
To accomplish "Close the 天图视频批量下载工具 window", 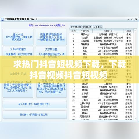I will click(136, 19).
